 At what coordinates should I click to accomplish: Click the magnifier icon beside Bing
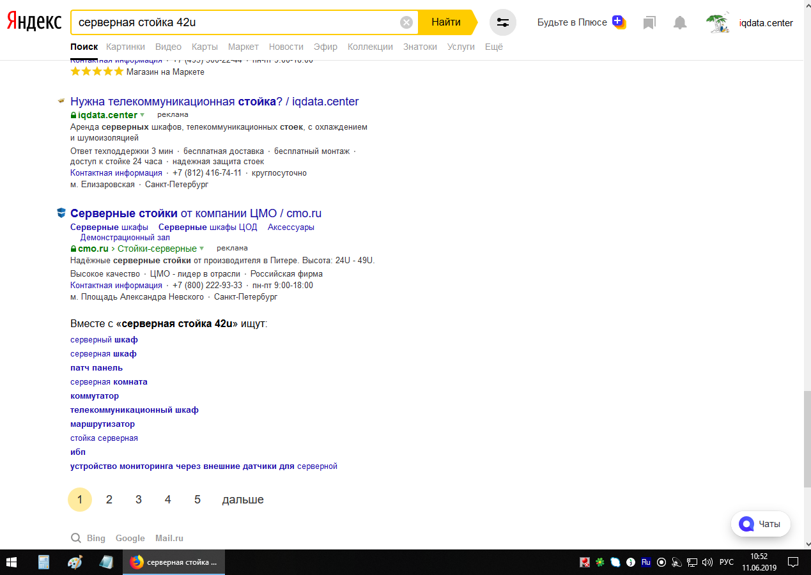tap(75, 538)
